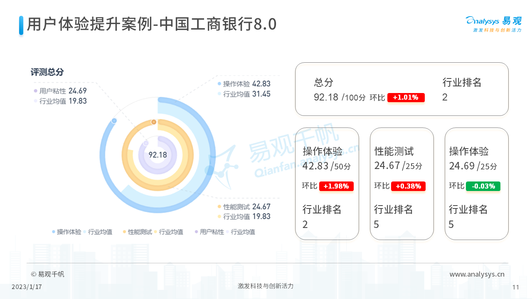Click the orange marker dot on middle ring
Viewport: 532px width, 299px height.
point(154,122)
